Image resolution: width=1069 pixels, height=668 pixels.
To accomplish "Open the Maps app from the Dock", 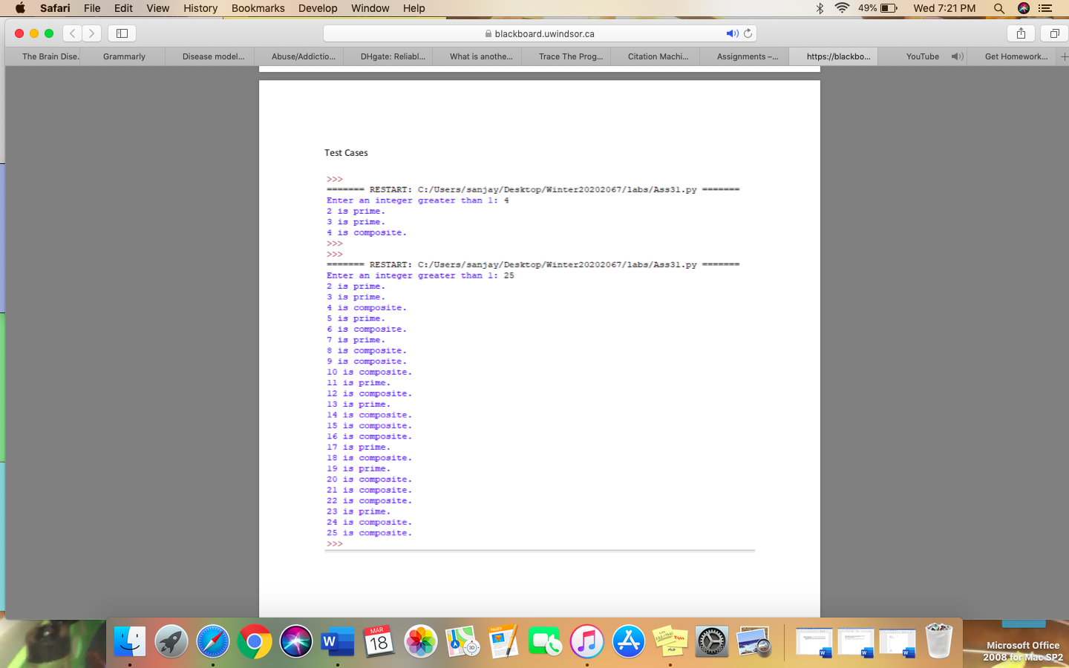I will click(x=462, y=642).
